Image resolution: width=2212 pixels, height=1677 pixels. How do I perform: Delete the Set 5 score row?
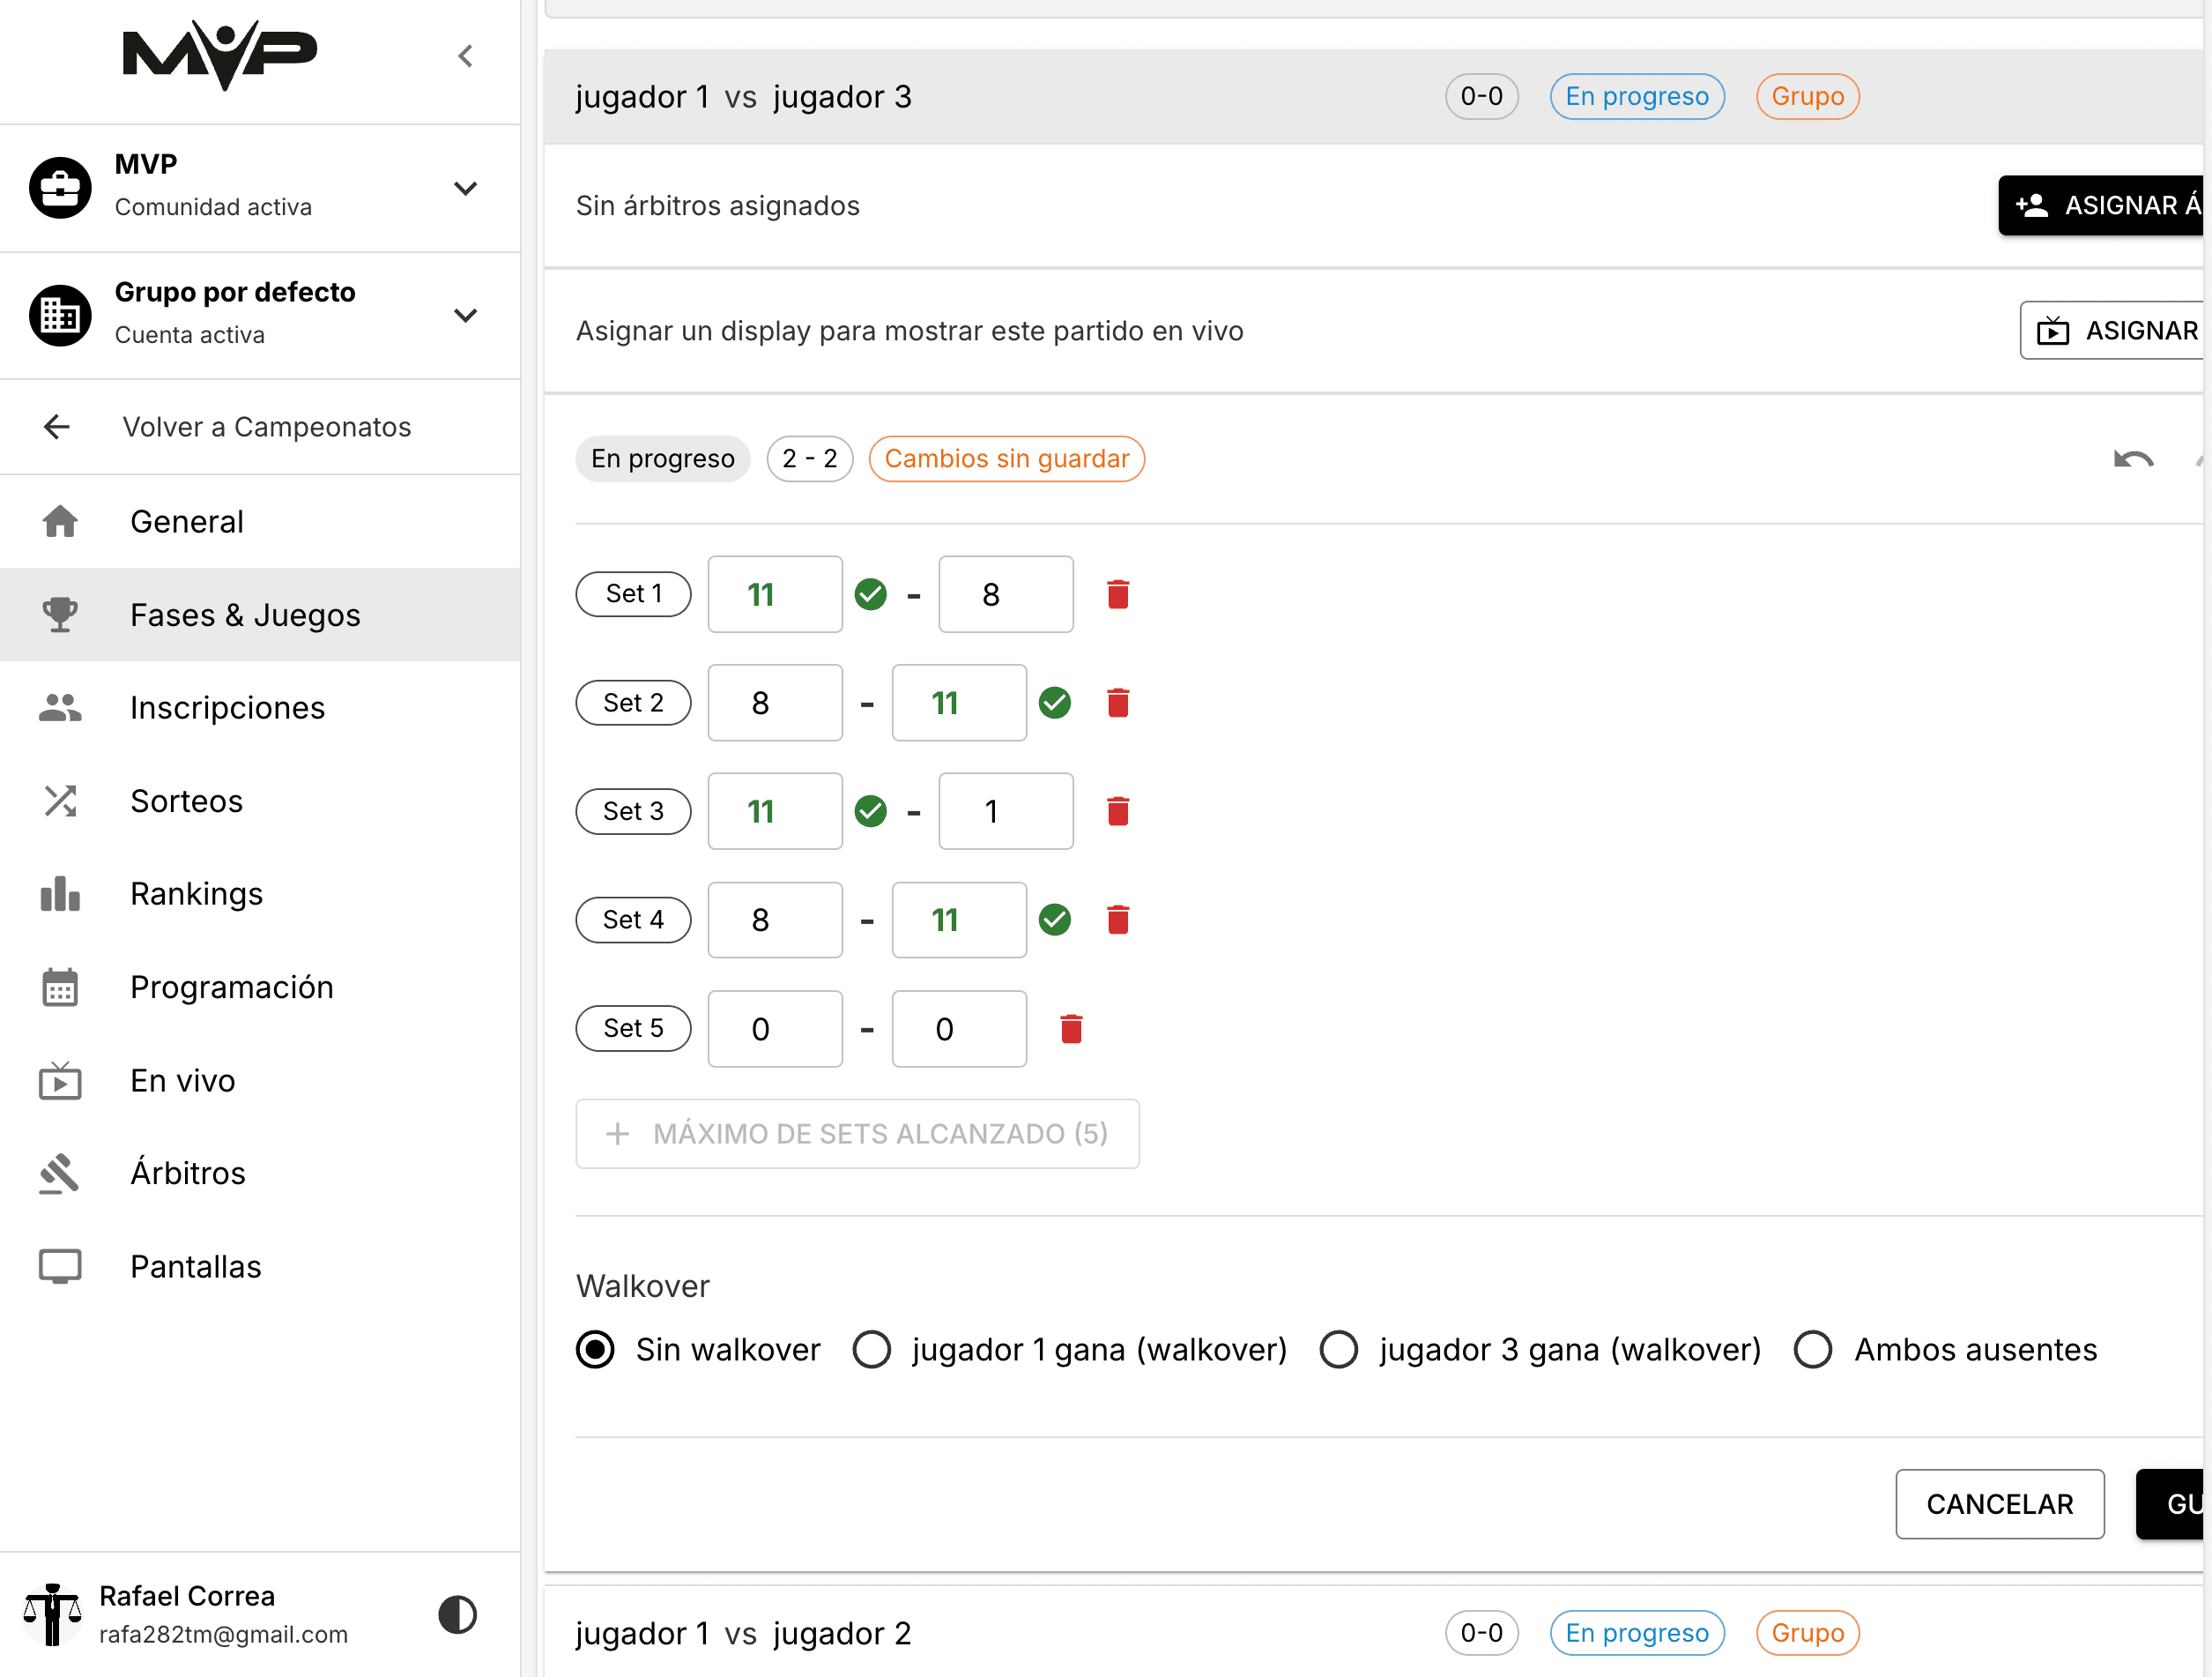pyautogui.click(x=1072, y=1027)
